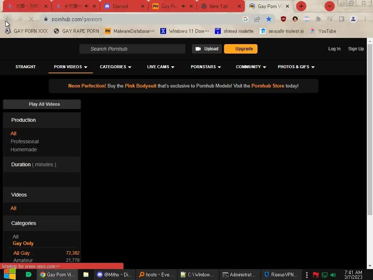Go back with the browser back arrow
This screenshot has width=373, height=280.
coord(8,19)
